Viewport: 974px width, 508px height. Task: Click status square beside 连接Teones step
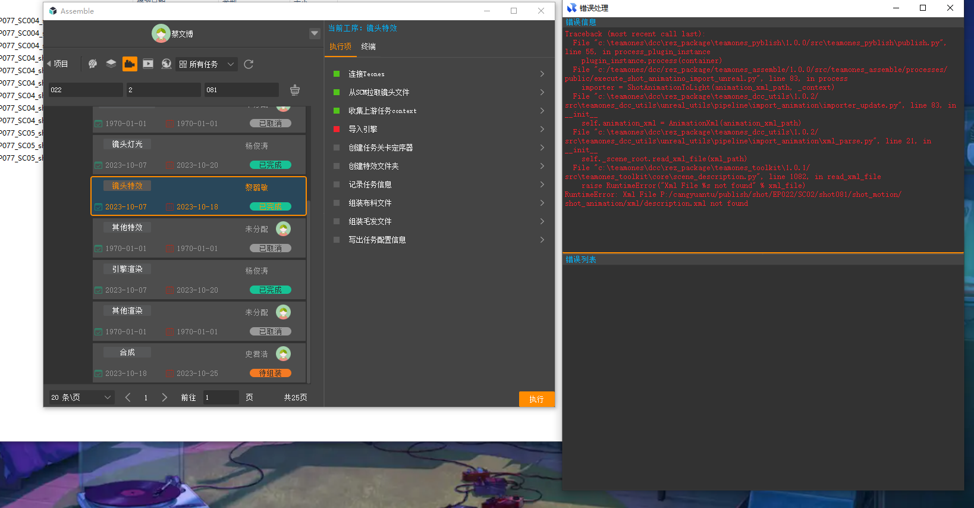[337, 74]
